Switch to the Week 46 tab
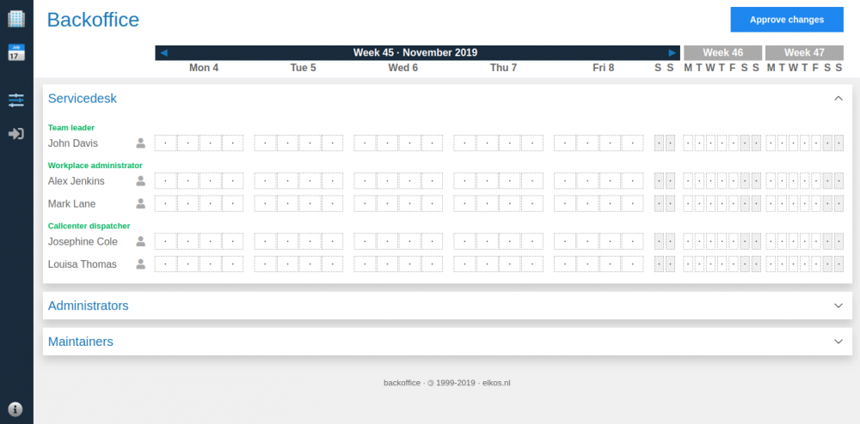860x424 pixels. (x=722, y=53)
